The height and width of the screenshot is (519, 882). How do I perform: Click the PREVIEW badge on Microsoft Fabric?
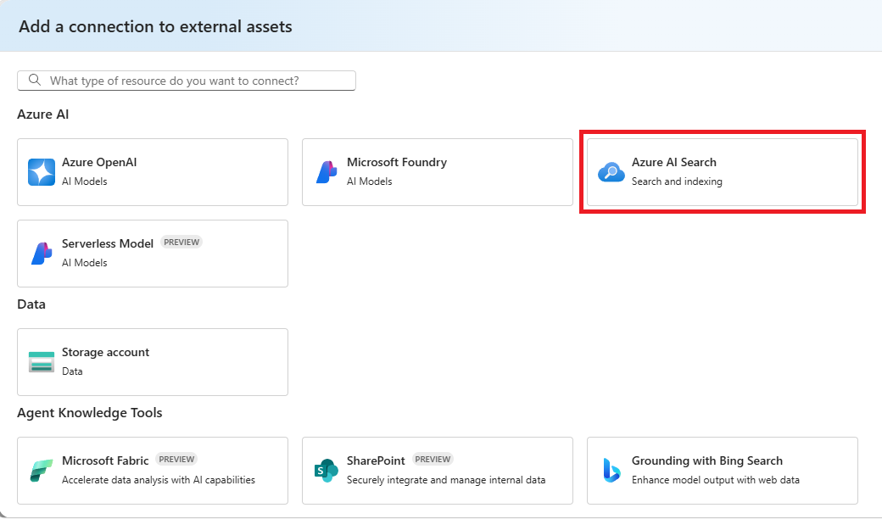[x=176, y=460]
